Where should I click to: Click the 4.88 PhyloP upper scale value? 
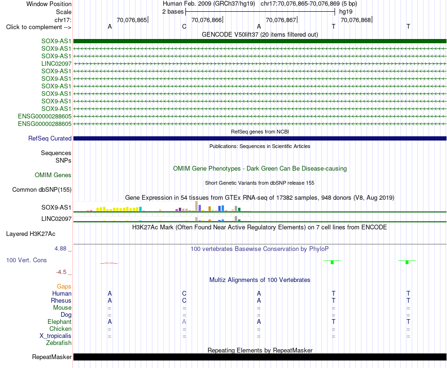60,248
